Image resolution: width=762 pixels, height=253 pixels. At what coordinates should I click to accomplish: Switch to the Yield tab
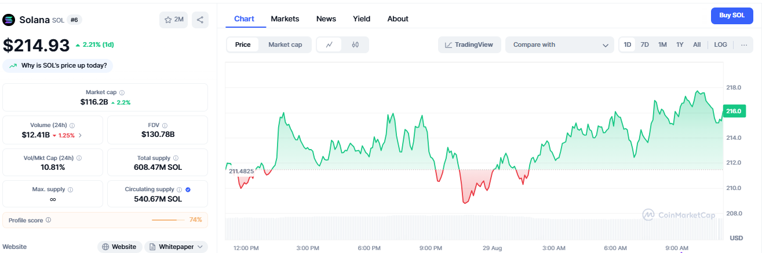coord(362,18)
